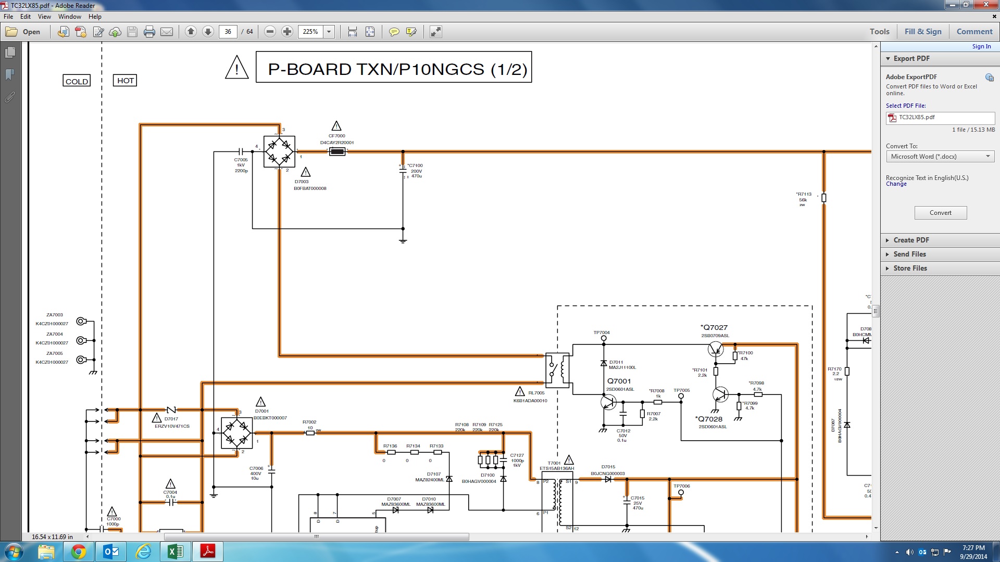Collapse the Export PDF section
This screenshot has width=1000, height=562.
click(x=911, y=58)
